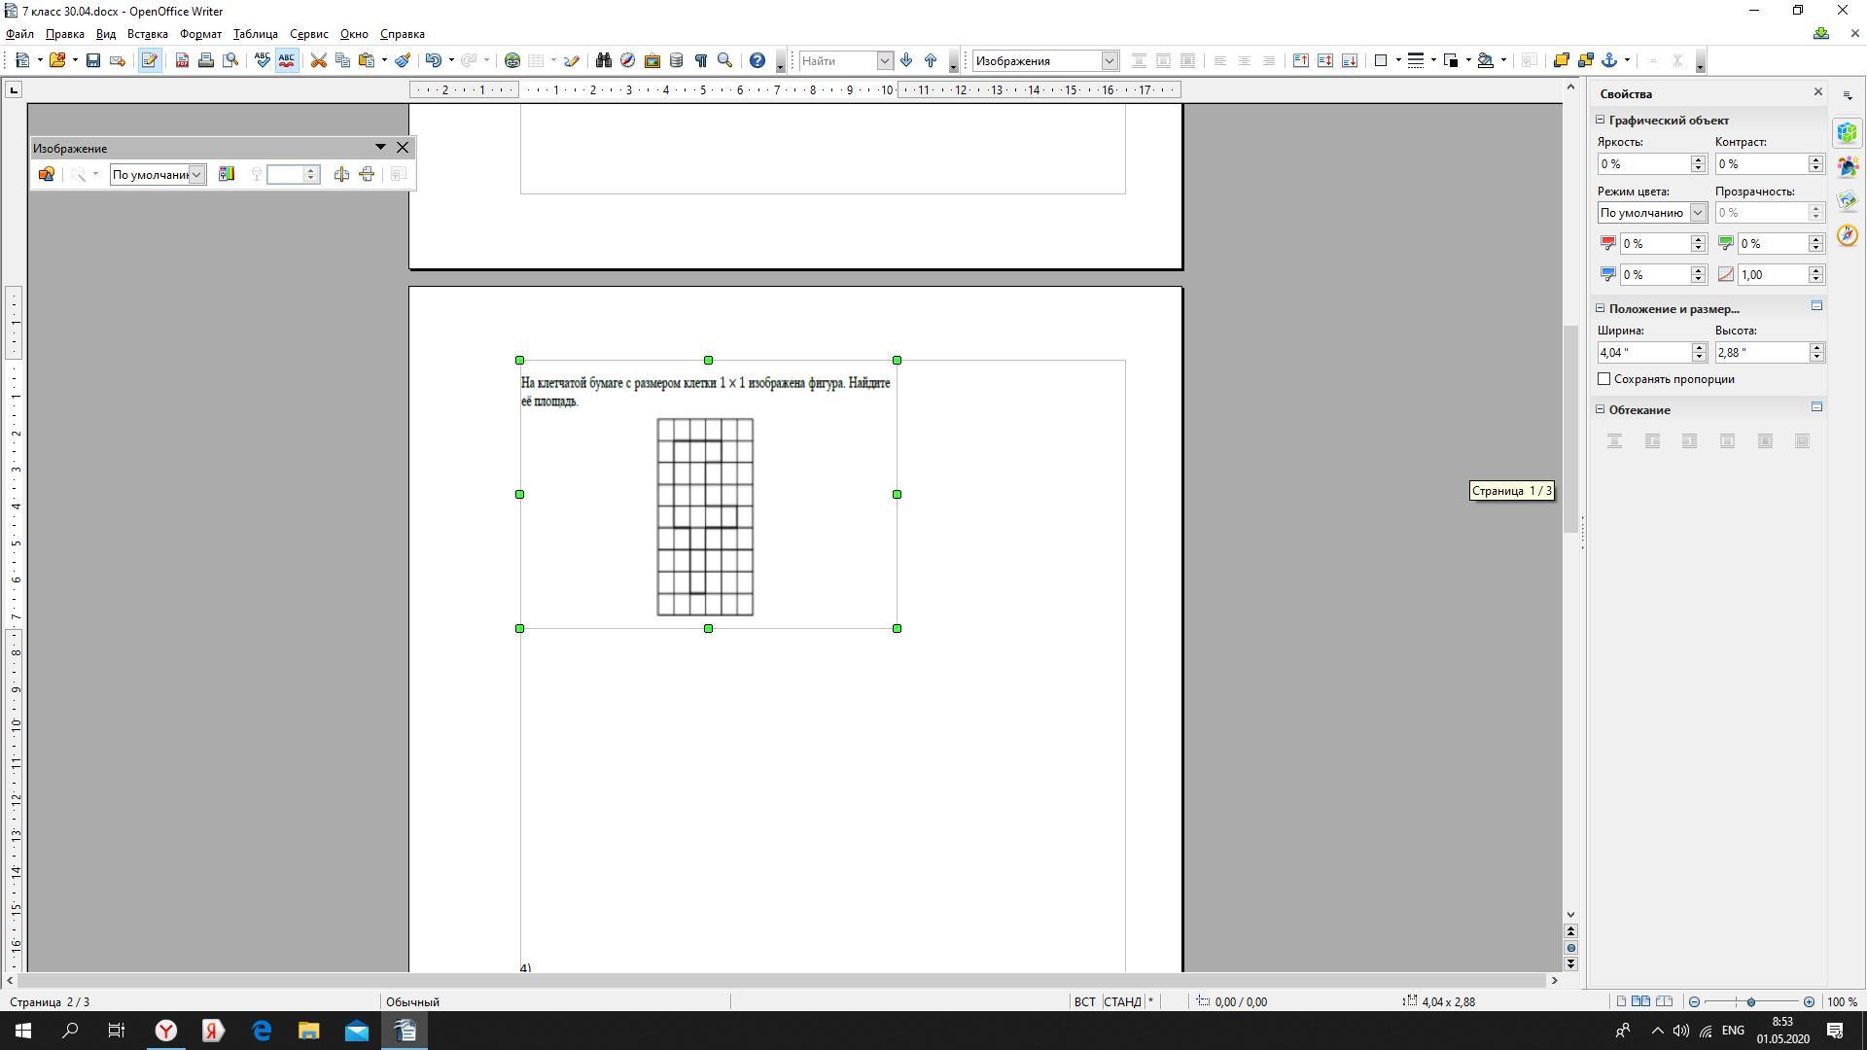Open the Sidebar Styles and Formatting icon
Image resolution: width=1867 pixels, height=1050 pixels.
coord(1847,167)
